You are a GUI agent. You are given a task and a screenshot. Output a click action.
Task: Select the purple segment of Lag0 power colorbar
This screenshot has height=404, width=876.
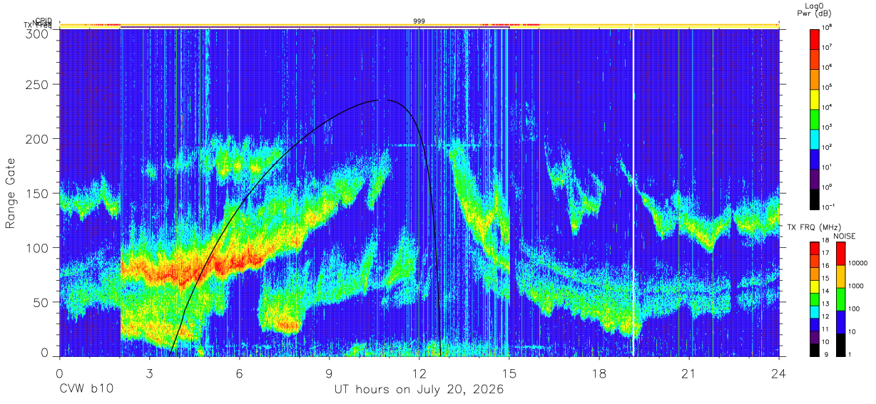[x=815, y=178]
